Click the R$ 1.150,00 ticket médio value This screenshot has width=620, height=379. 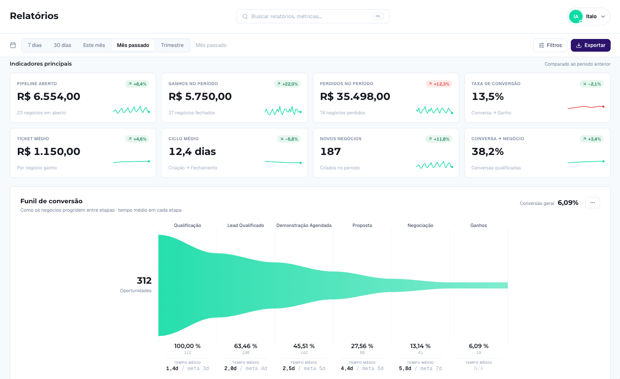click(49, 152)
